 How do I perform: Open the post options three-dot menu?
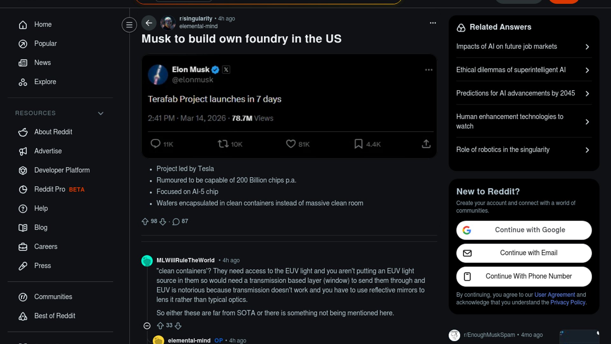coord(433,23)
